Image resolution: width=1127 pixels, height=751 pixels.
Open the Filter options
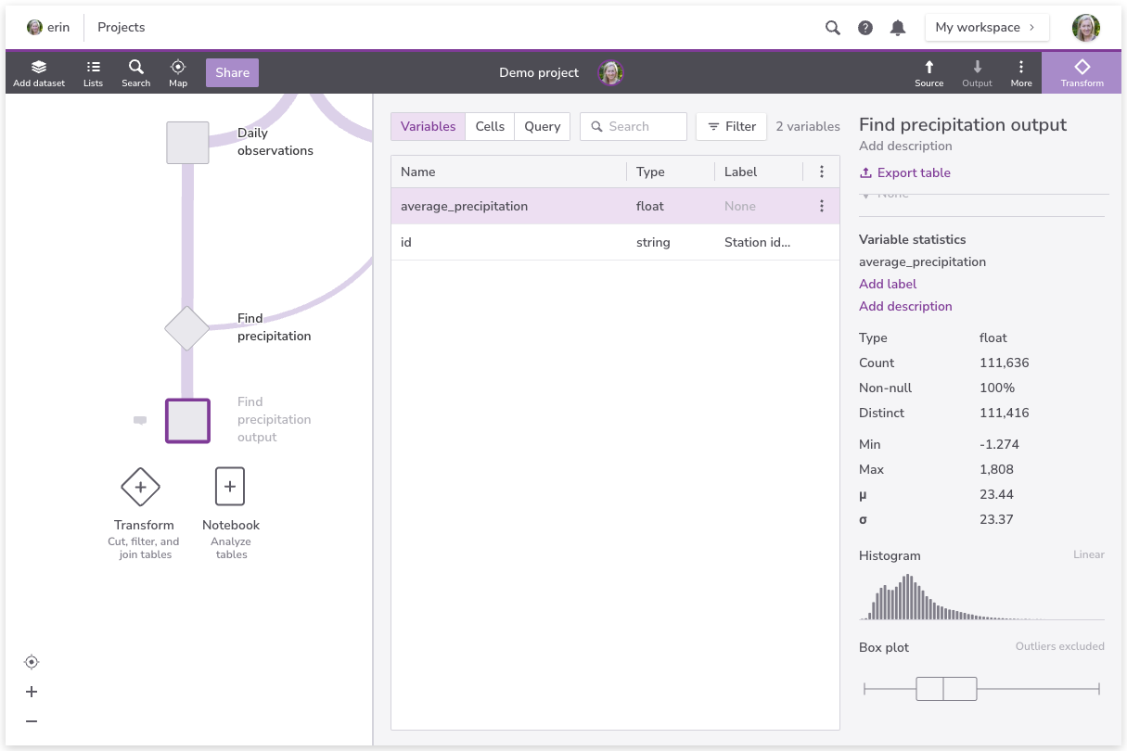pos(731,127)
